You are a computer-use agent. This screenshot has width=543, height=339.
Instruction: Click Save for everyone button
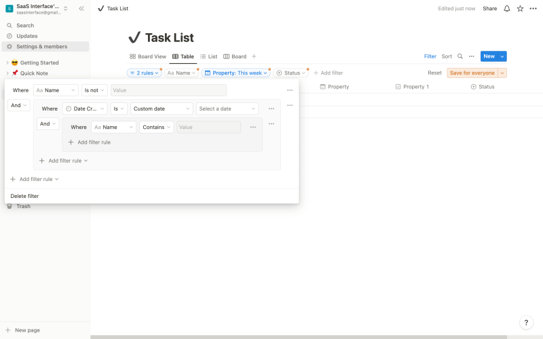pyautogui.click(x=472, y=73)
